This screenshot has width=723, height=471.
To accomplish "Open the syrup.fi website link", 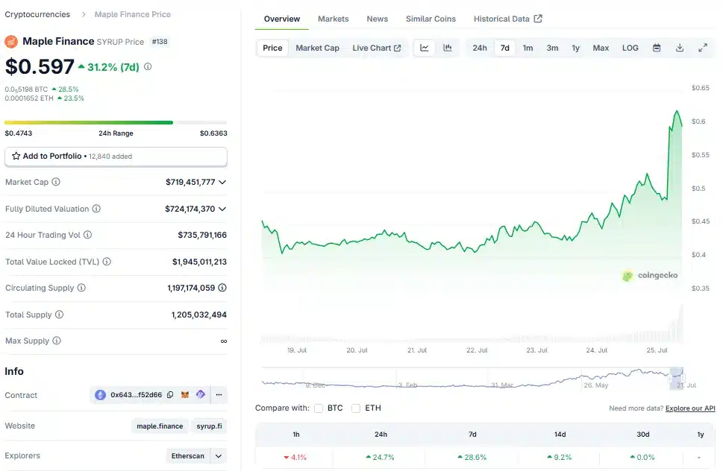I will click(210, 426).
